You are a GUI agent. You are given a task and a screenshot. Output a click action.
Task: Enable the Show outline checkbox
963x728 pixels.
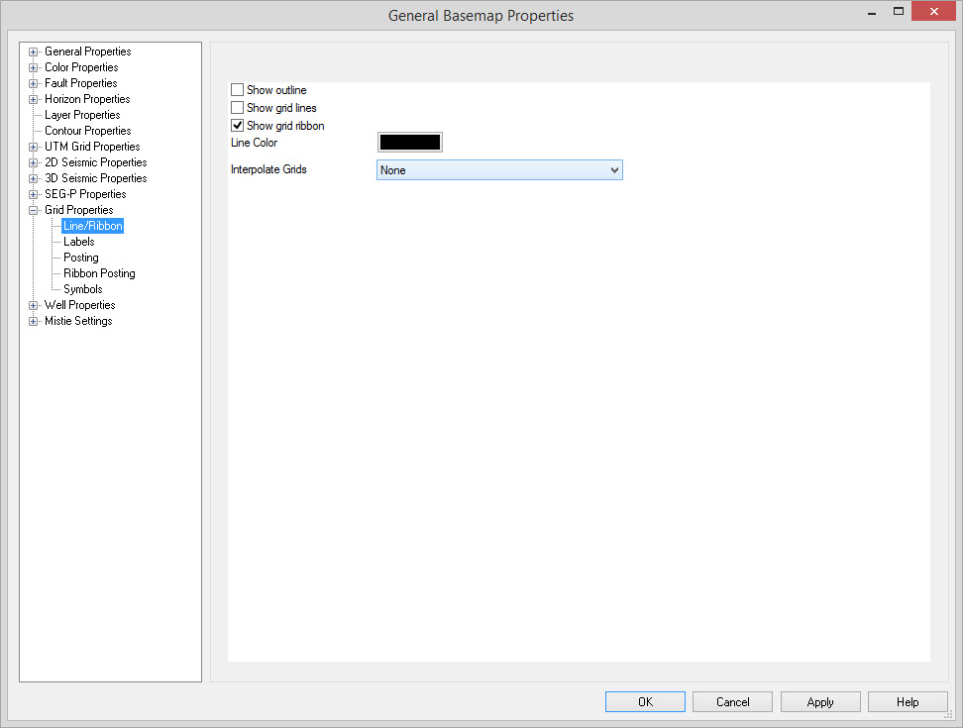tap(237, 90)
